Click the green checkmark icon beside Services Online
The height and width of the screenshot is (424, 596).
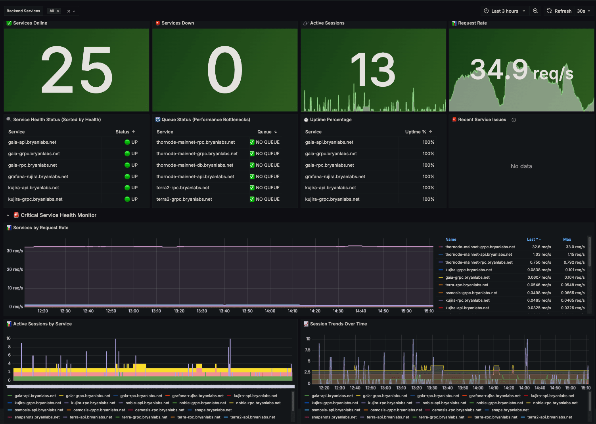9,23
